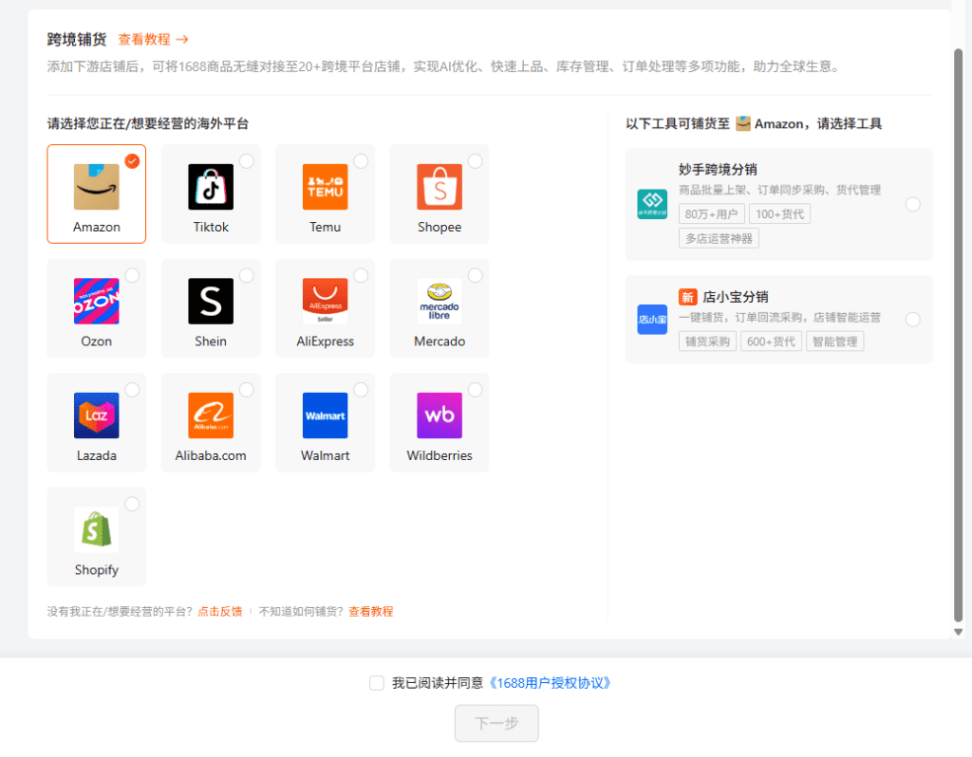Click the Wildberries label text
972x757 pixels.
pos(439,455)
